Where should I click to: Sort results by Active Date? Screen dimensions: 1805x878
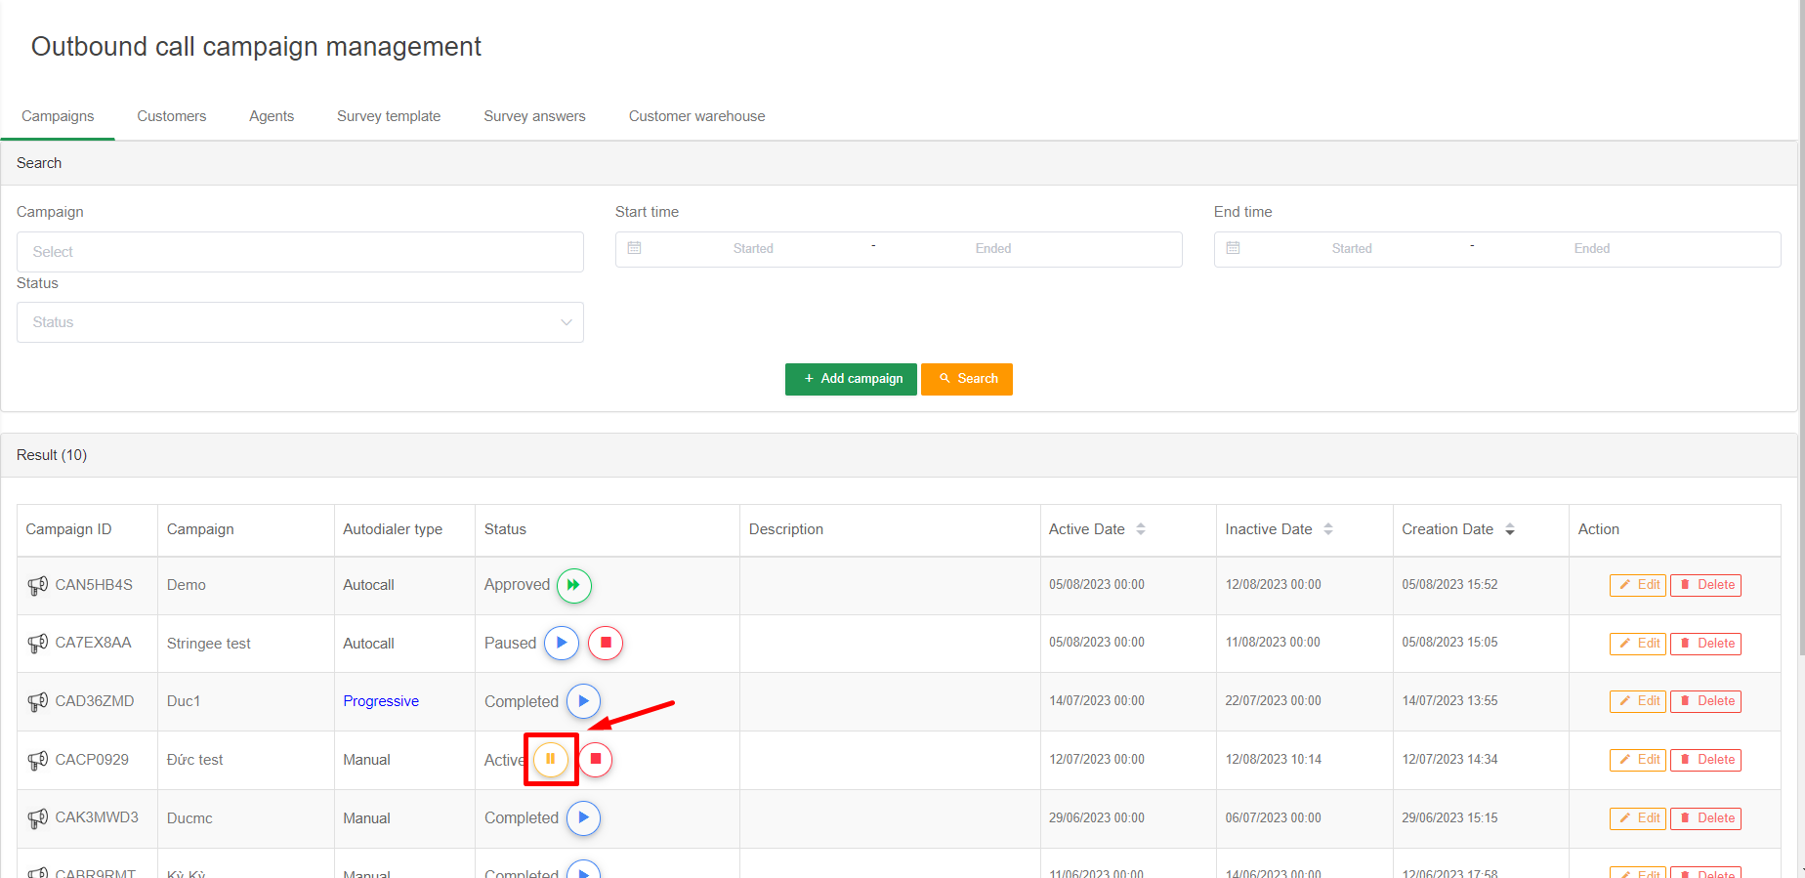pos(1140,529)
